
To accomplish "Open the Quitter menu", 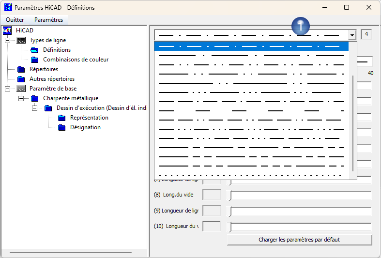I will pyautogui.click(x=15, y=20).
